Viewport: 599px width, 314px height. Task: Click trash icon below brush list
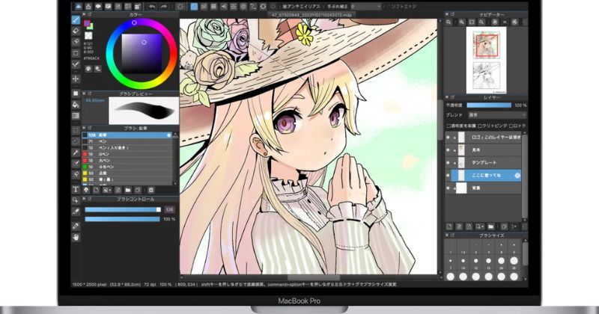click(151, 190)
